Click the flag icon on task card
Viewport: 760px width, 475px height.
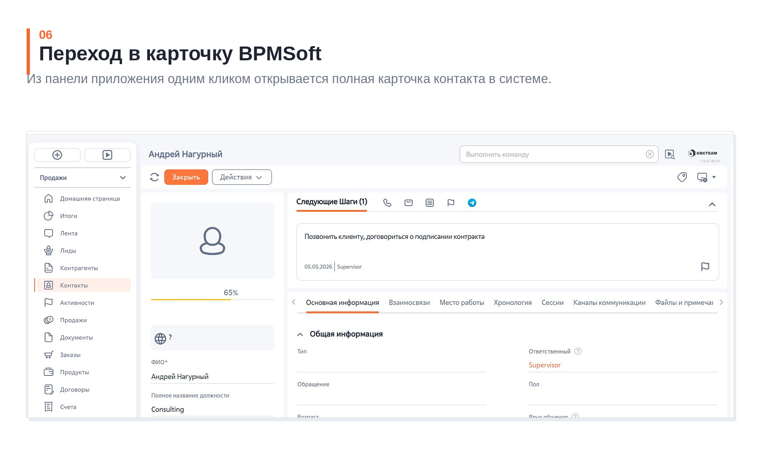click(x=705, y=266)
